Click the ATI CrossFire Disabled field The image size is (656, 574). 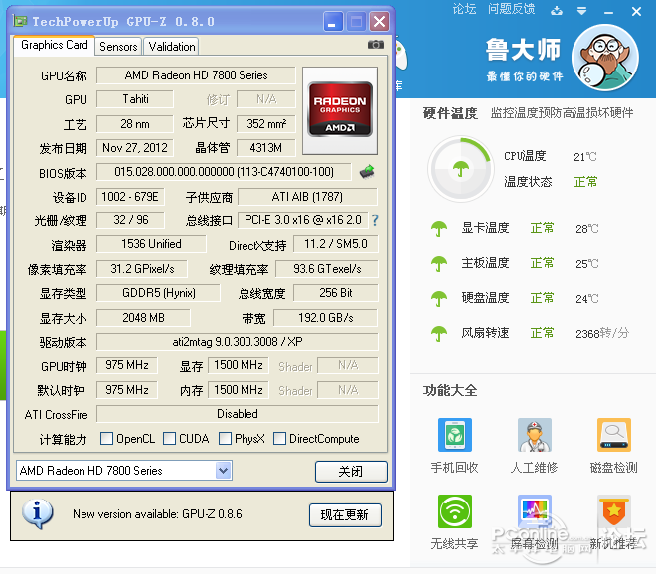tap(238, 414)
